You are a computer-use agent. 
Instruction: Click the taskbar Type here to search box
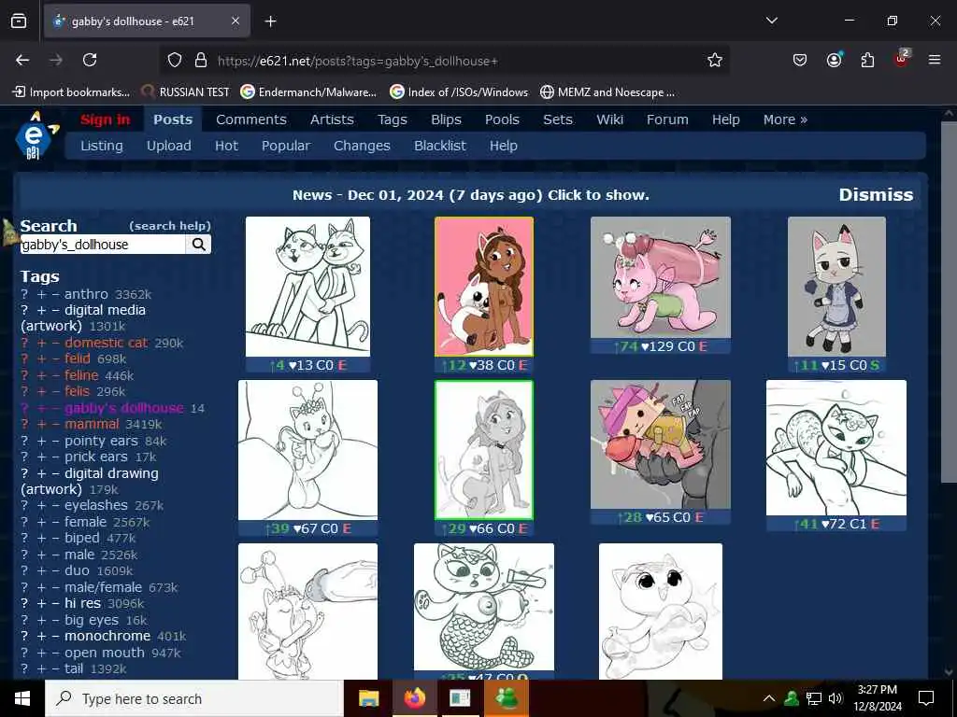(x=194, y=698)
